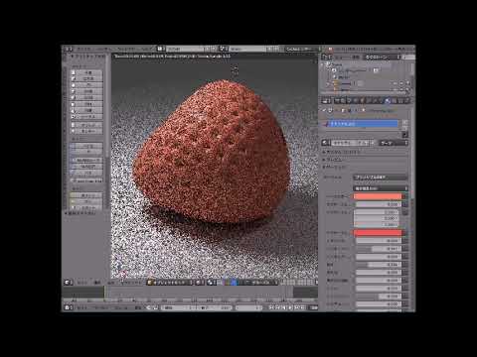477x357 pixels.
Task: Add the monkey mesh primitive
Action: (86, 131)
